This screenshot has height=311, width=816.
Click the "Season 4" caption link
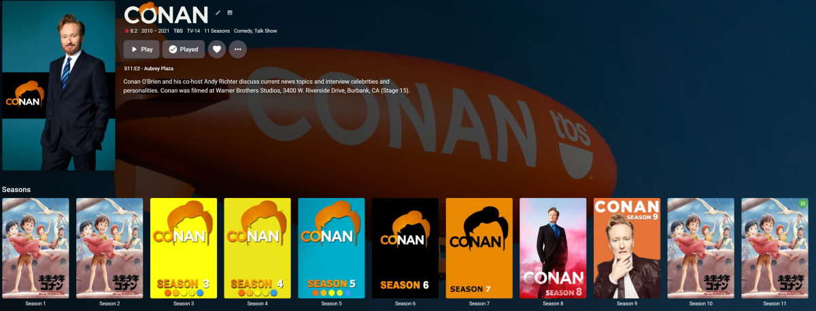click(x=258, y=304)
